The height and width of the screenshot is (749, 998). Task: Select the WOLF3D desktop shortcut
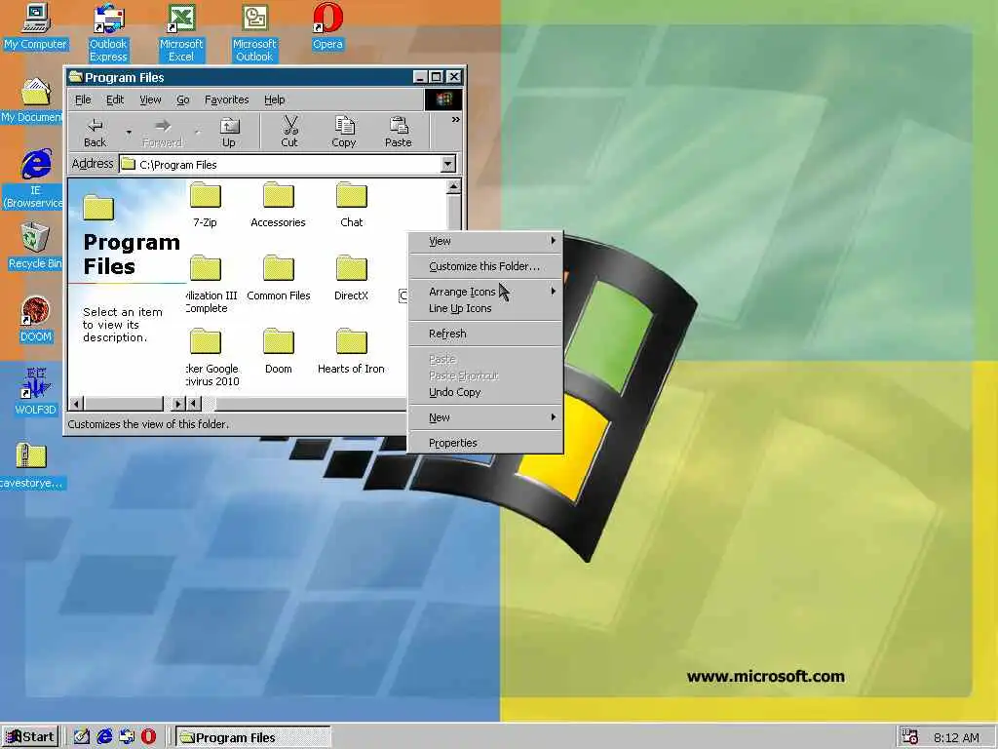click(x=36, y=392)
